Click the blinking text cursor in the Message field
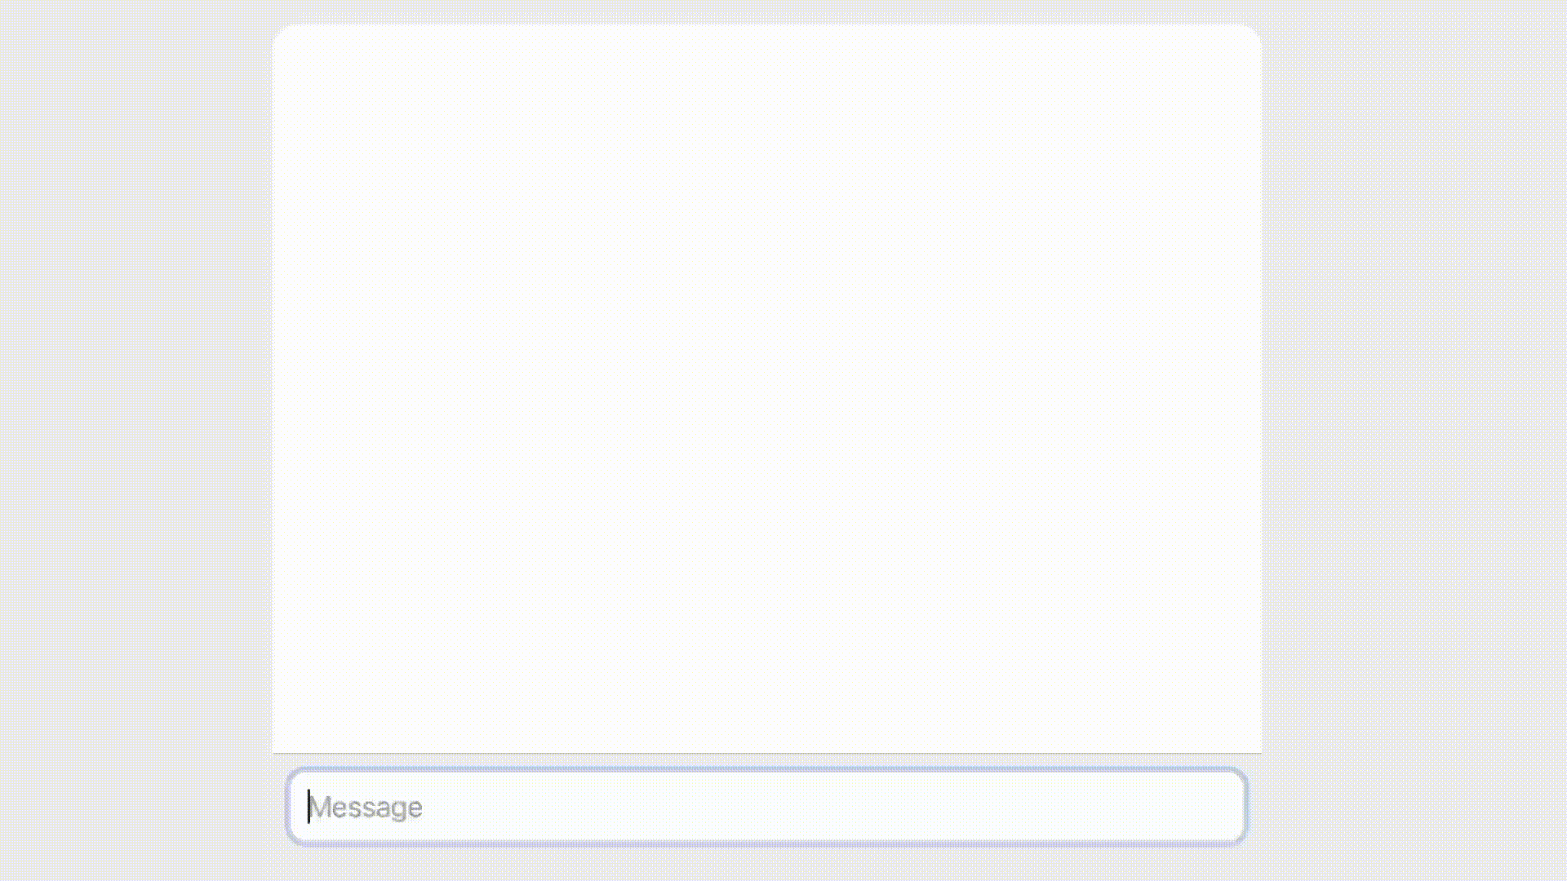Image resolution: width=1567 pixels, height=881 pixels. 309,807
